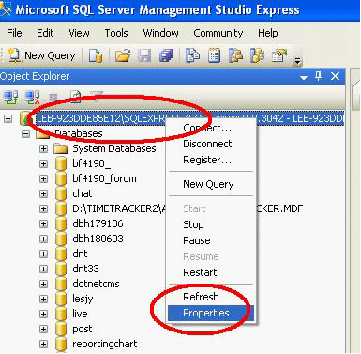The image size is (361, 354).
Task: Select the dbh180603 database
Action: pyautogui.click(x=98, y=239)
